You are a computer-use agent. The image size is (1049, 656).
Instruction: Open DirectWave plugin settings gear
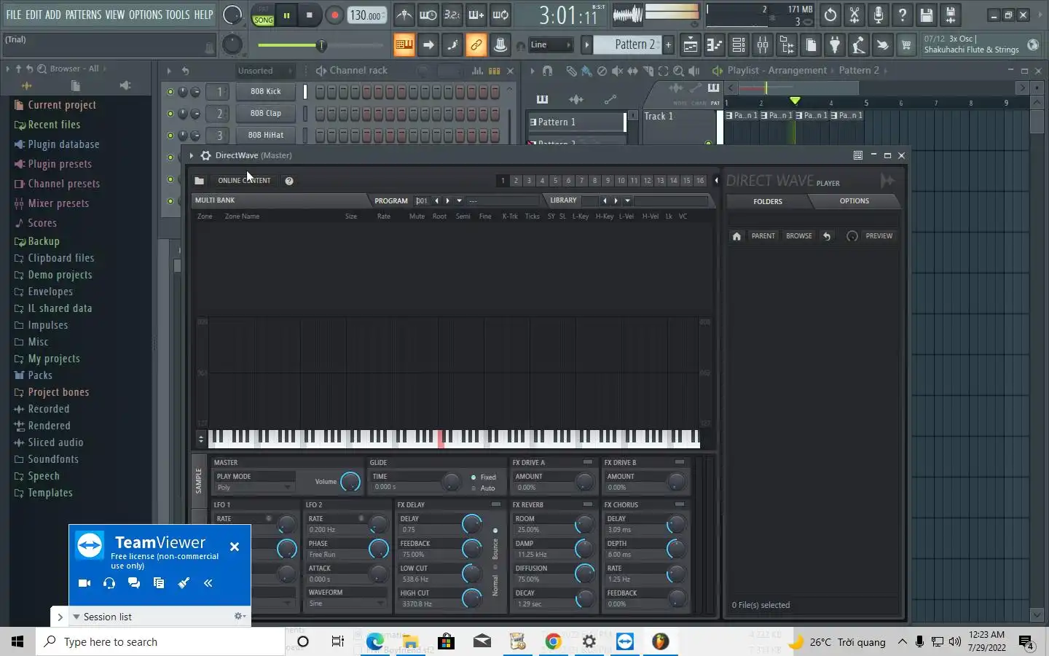point(205,155)
